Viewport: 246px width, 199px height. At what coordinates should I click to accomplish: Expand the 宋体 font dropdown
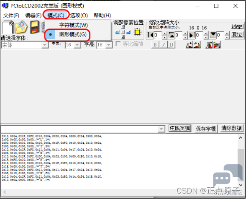tap(45, 45)
